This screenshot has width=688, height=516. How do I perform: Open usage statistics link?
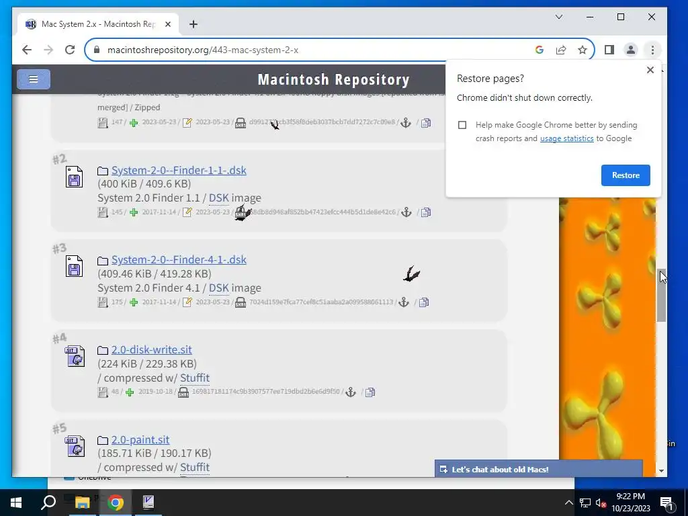566,138
